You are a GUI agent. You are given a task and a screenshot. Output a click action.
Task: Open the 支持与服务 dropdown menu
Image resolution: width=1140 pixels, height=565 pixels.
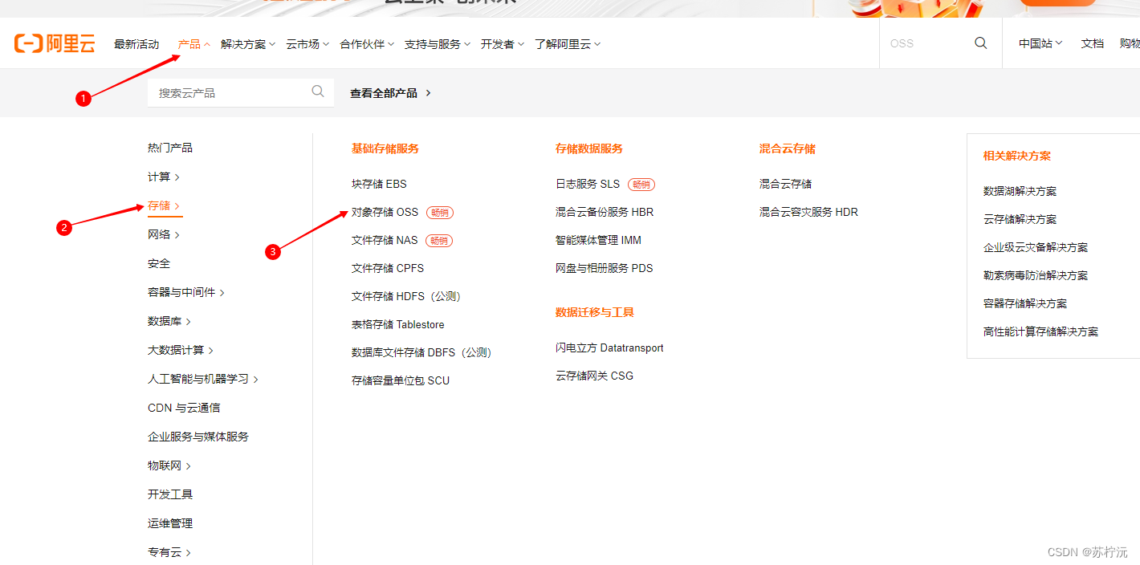point(438,44)
